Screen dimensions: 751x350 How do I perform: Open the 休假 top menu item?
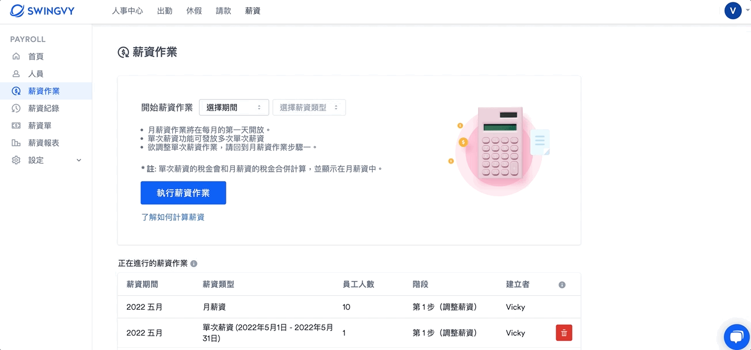coord(194,11)
